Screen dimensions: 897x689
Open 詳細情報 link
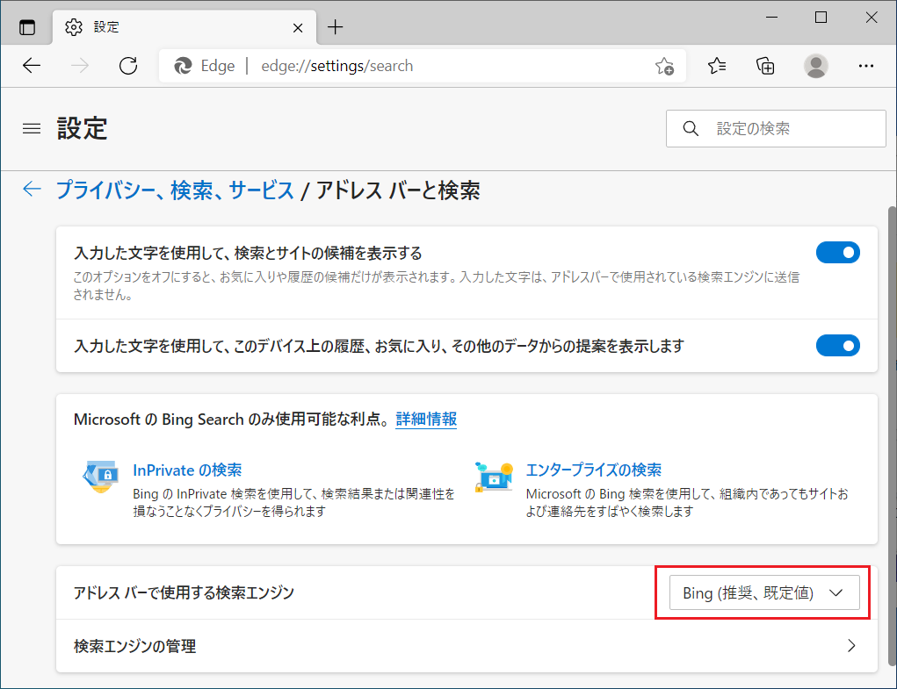(426, 420)
